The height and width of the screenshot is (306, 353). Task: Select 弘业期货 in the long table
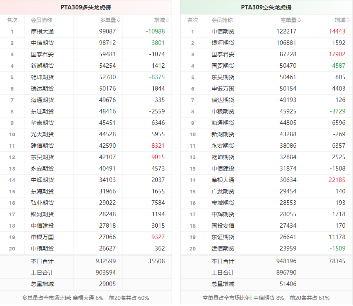(x=42, y=203)
